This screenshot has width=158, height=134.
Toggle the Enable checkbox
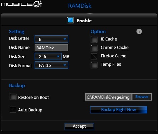tap(70, 20)
